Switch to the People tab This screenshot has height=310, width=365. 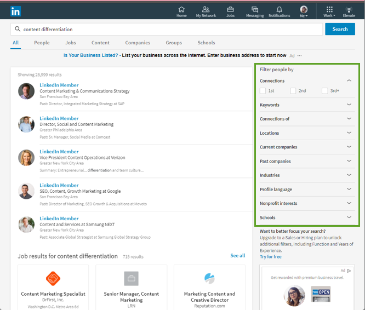[x=42, y=43]
